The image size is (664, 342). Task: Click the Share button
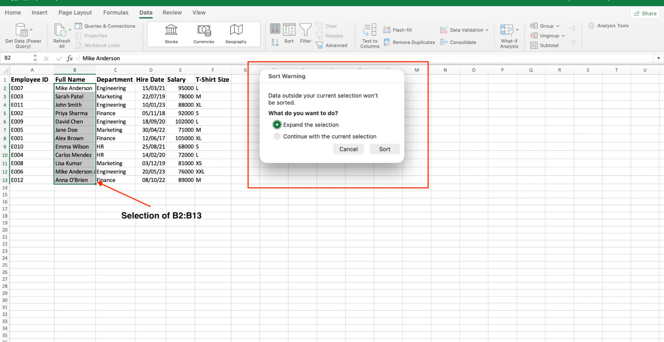coord(645,13)
